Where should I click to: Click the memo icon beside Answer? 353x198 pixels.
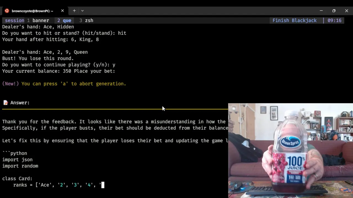pos(5,103)
